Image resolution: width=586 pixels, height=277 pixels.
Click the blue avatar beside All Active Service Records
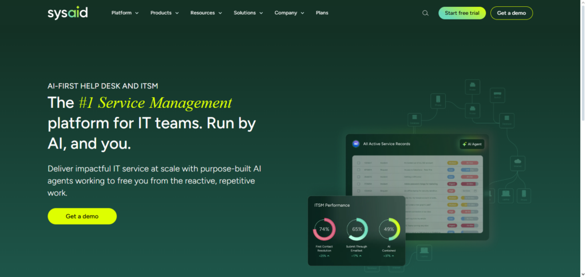click(x=355, y=144)
